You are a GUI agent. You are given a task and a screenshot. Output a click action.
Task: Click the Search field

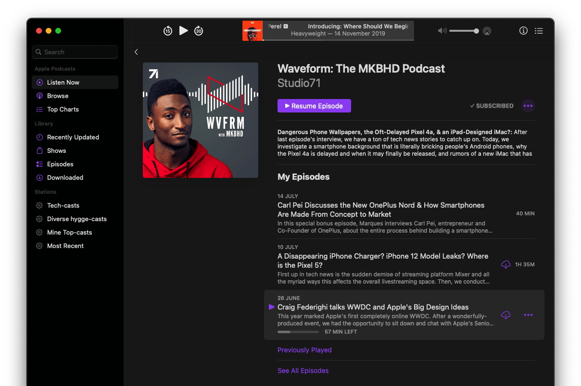[x=75, y=52]
